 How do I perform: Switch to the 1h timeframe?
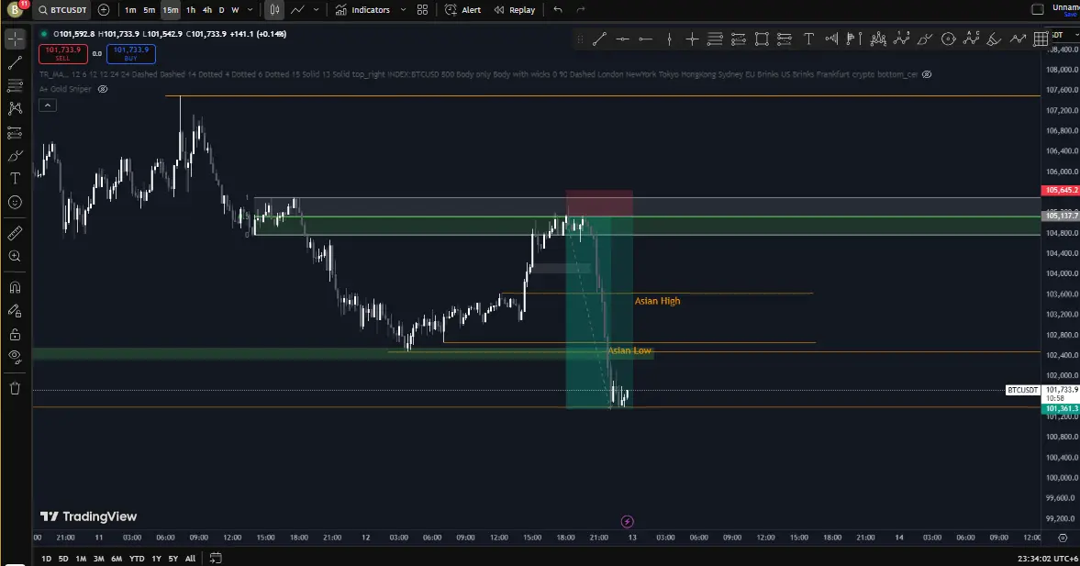(191, 10)
